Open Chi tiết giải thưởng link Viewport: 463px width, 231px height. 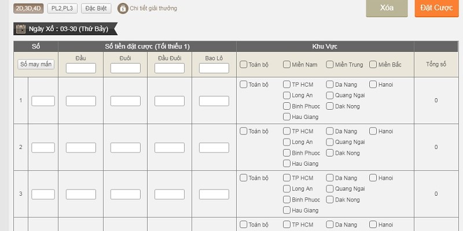point(153,9)
